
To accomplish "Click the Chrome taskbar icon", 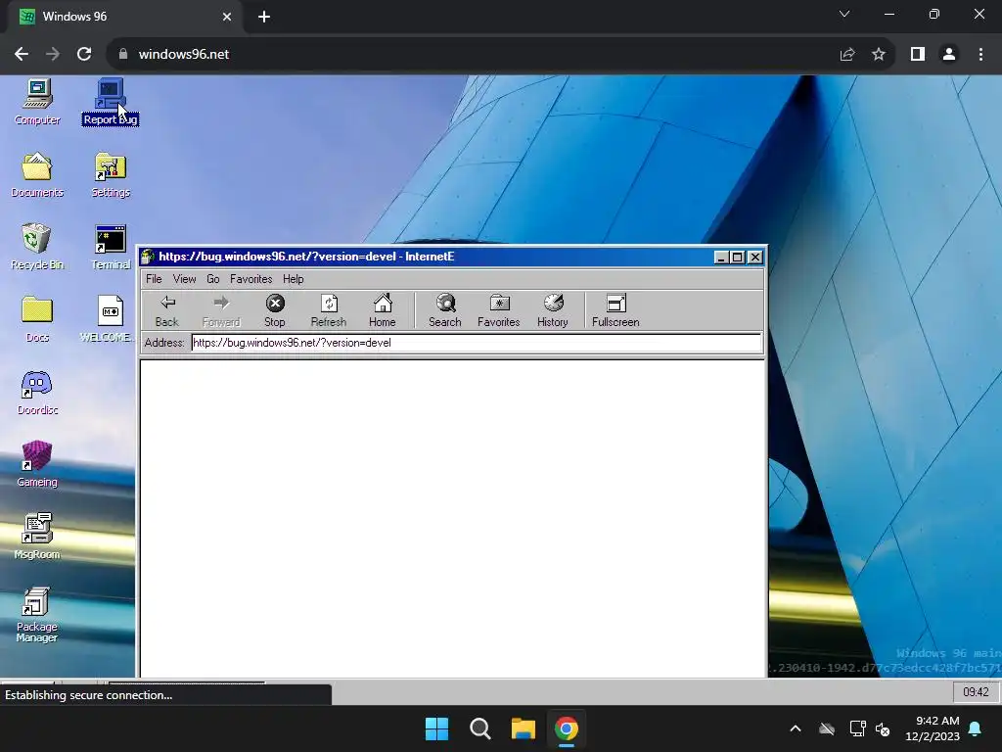I will [x=567, y=728].
